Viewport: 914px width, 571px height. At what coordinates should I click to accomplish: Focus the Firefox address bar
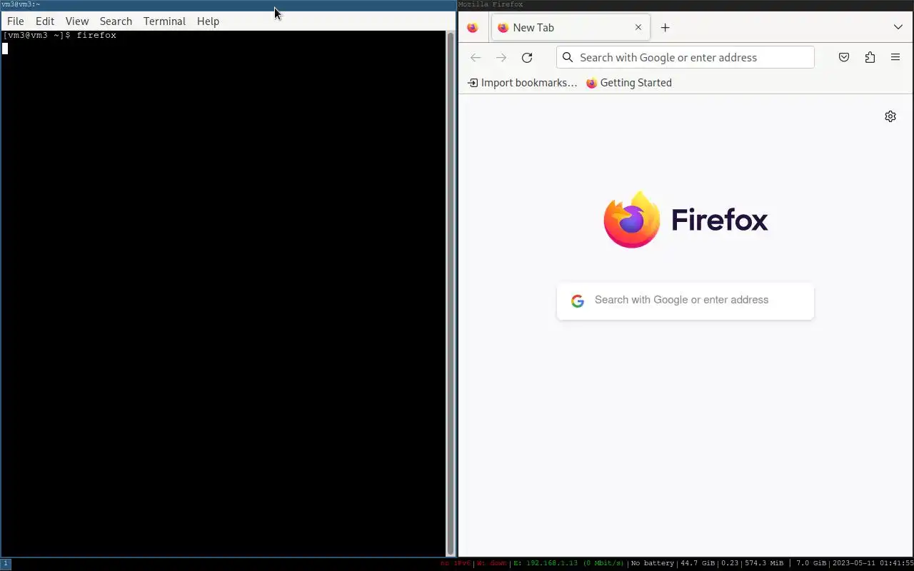[x=685, y=58]
